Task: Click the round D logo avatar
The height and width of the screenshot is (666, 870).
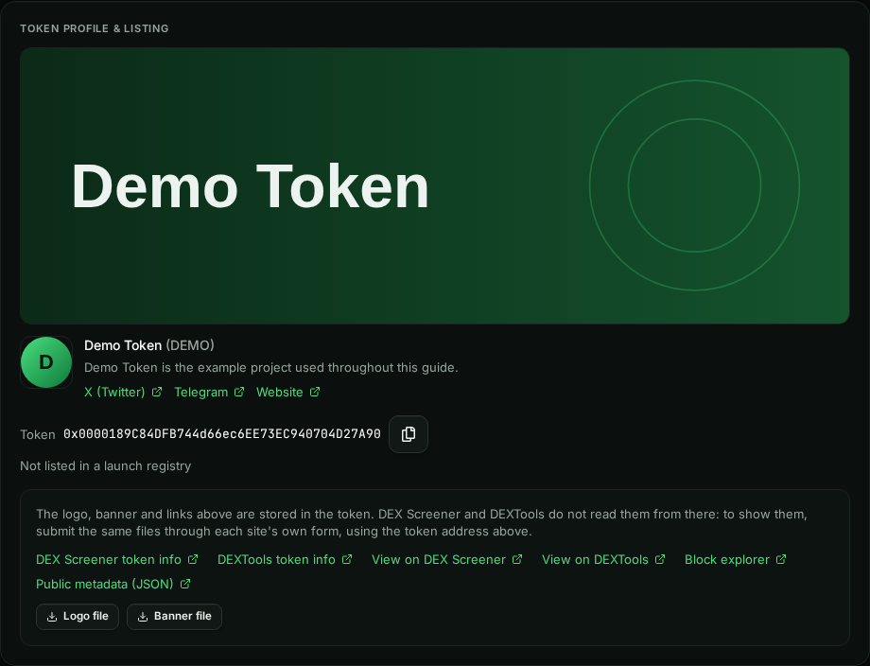Action: tap(46, 362)
